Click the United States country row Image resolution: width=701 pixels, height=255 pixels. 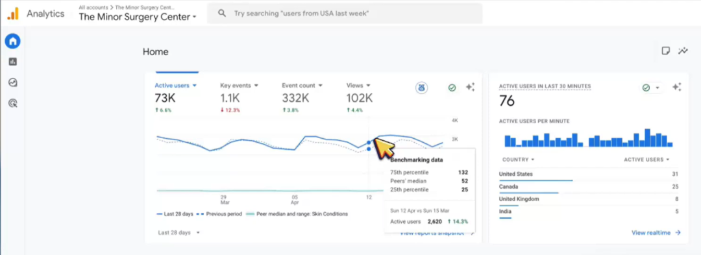[x=589, y=175]
